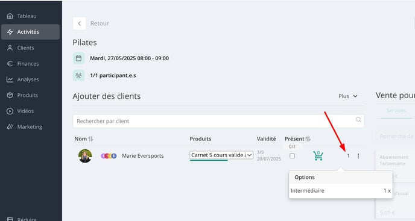Sort the list by Présent

(308, 139)
